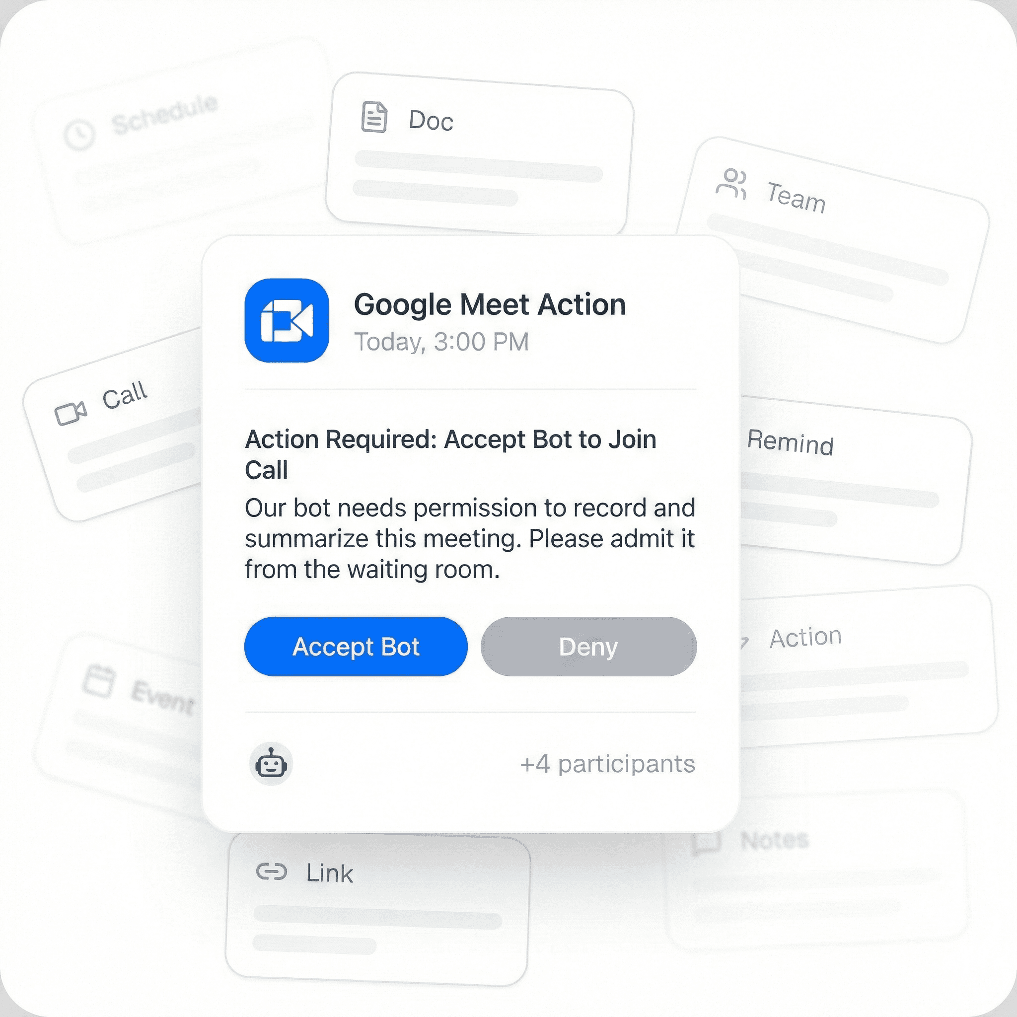Click the Action Required heading text

tap(450, 454)
